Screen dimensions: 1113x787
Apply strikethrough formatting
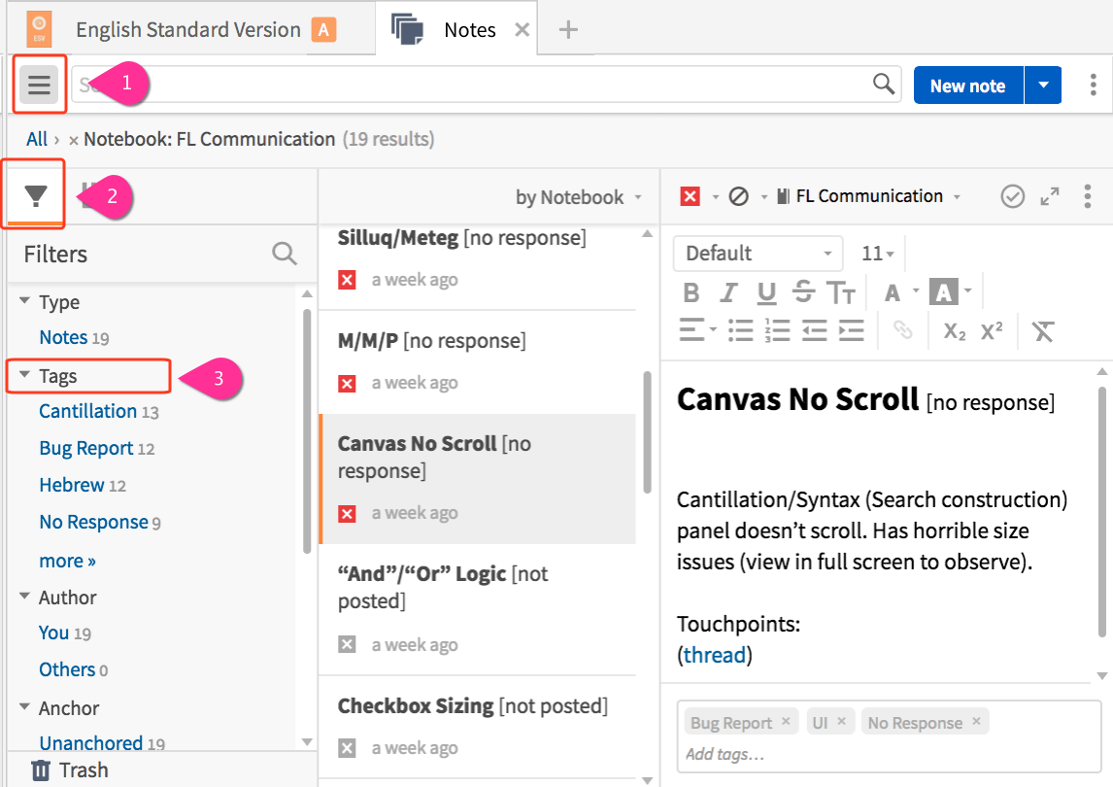click(x=803, y=291)
